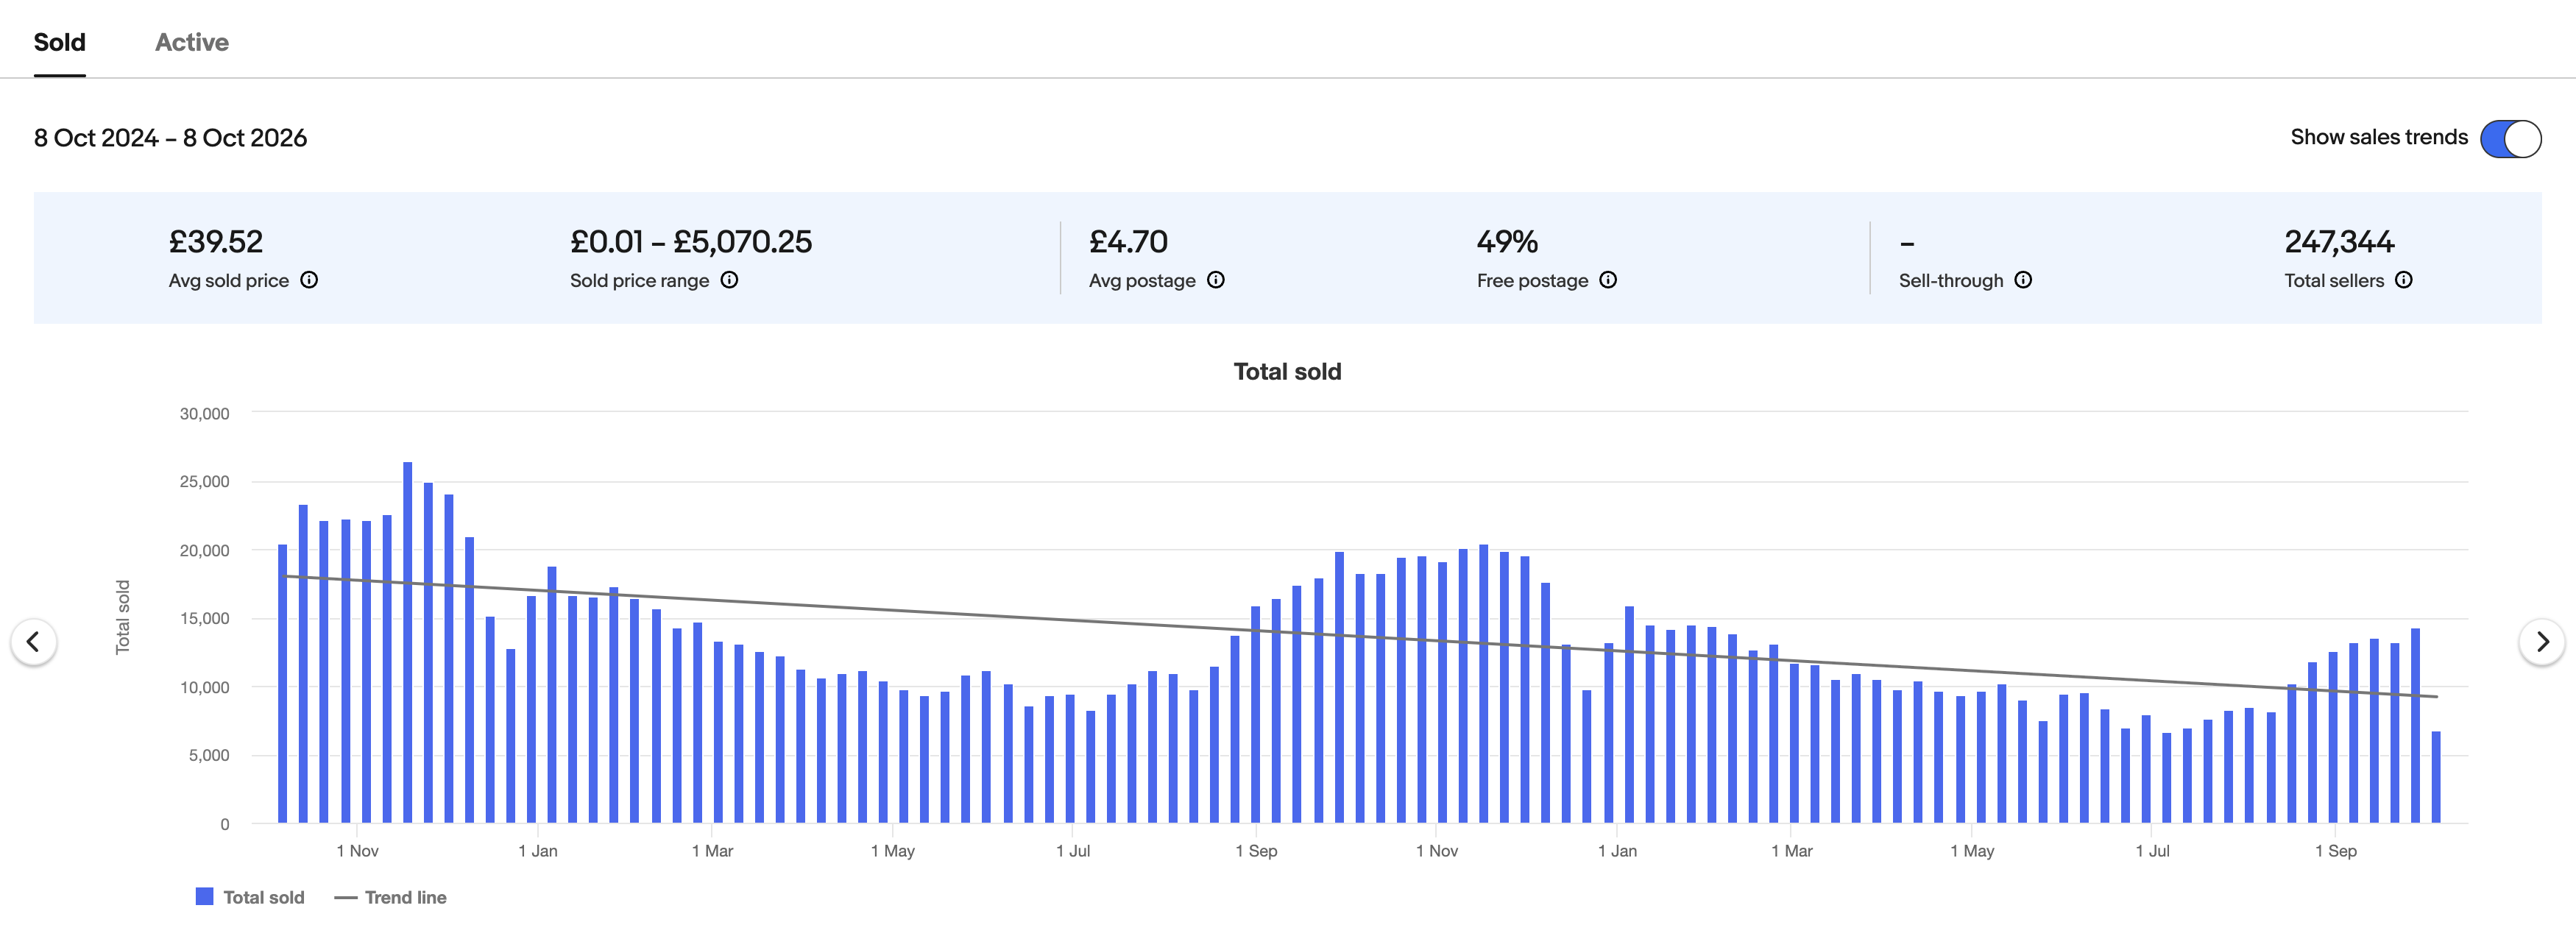The width and height of the screenshot is (2576, 936).
Task: Click the rotated Total sold axis title
Action: tap(123, 617)
